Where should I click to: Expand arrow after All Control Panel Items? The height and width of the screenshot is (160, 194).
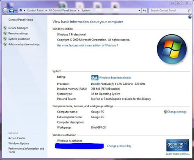pyautogui.click(x=79, y=11)
